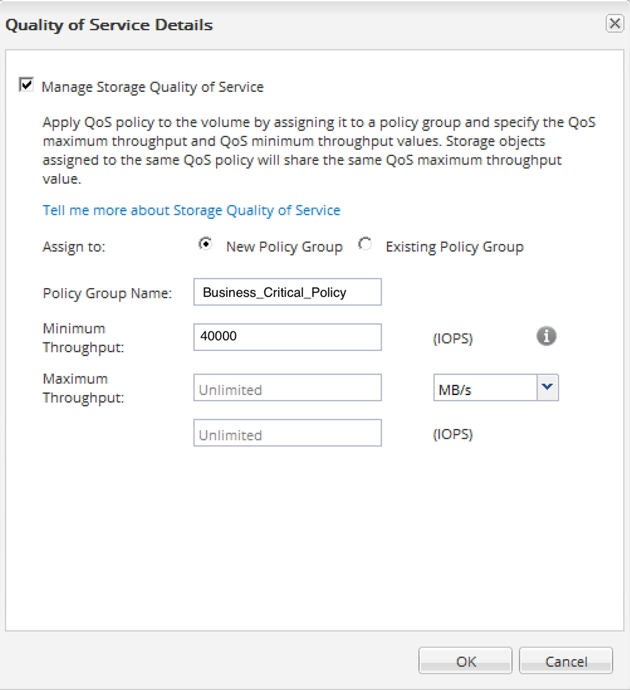Viewport: 630px width, 690px height.
Task: Click the Assign to label
Action: [x=74, y=247]
